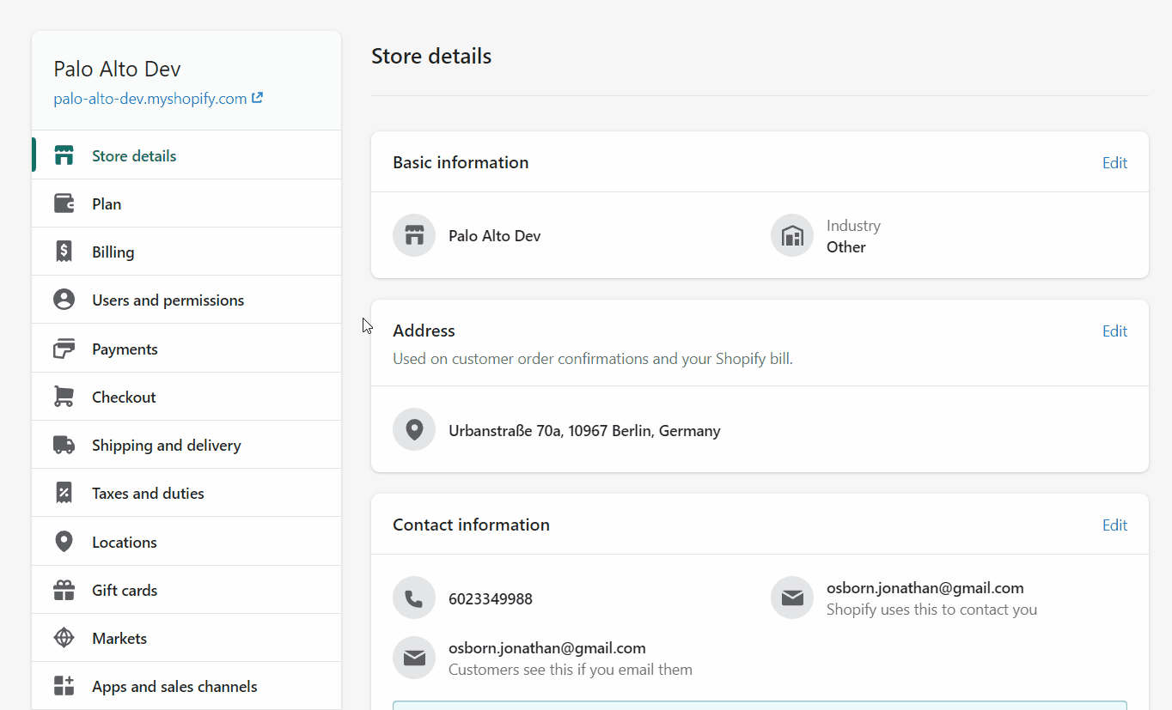Open the Plan settings section
The width and height of the screenshot is (1172, 710).
coord(107,203)
